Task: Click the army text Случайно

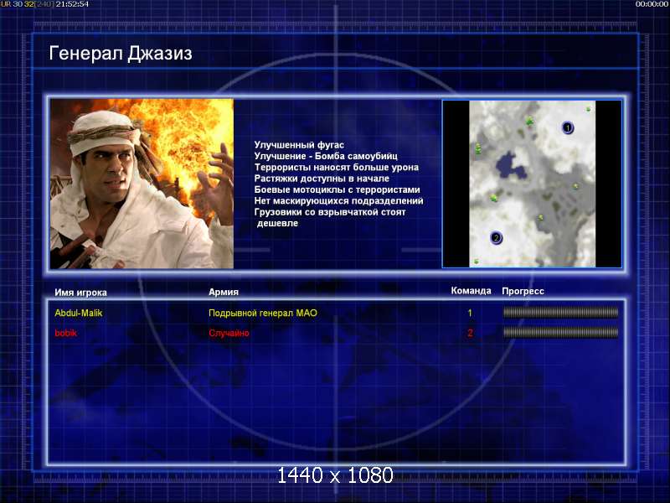Action: click(229, 333)
